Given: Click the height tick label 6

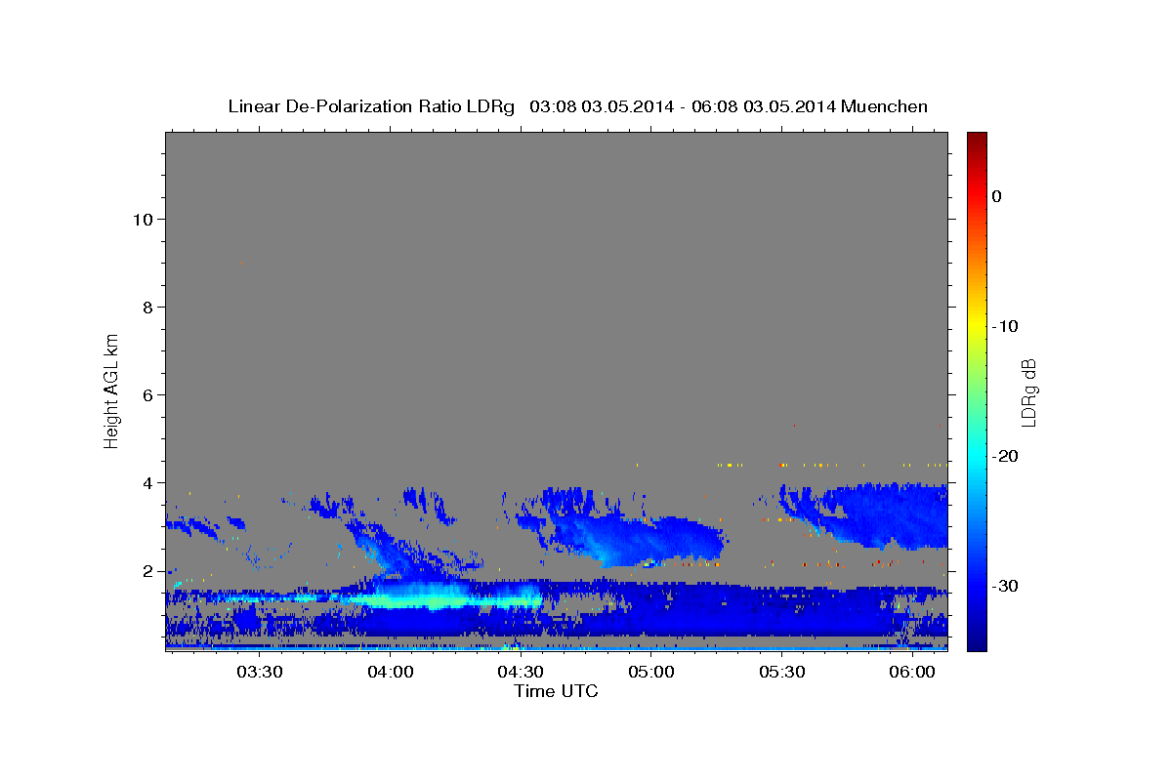Looking at the screenshot, I should coord(147,395).
